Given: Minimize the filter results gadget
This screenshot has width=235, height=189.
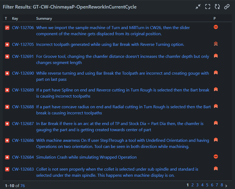Looking at the screenshot, I should [x=198, y=6].
